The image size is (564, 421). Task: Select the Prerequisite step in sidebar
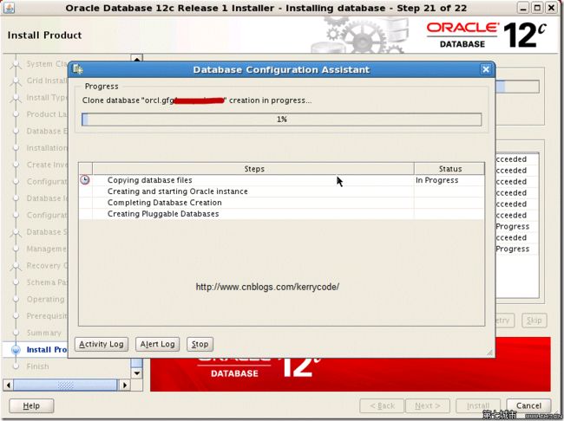(x=47, y=315)
